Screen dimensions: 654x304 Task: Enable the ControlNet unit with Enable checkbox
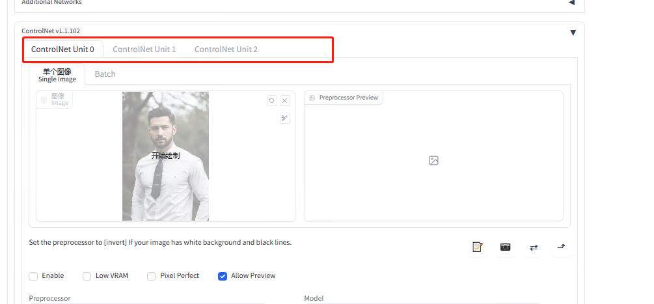(33, 276)
